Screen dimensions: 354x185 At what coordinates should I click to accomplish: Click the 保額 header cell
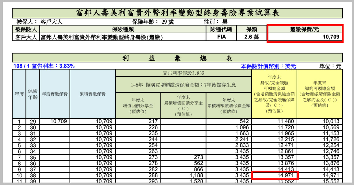(252, 29)
